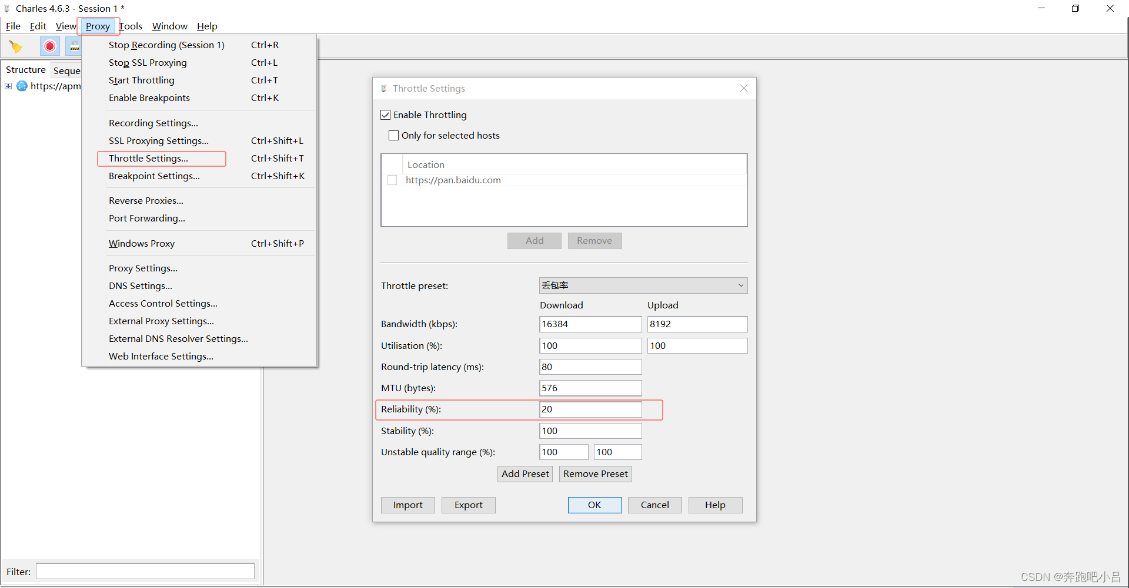1129x588 pixels.
Task: Click the Charles app icon in title bar
Action: pos(7,8)
